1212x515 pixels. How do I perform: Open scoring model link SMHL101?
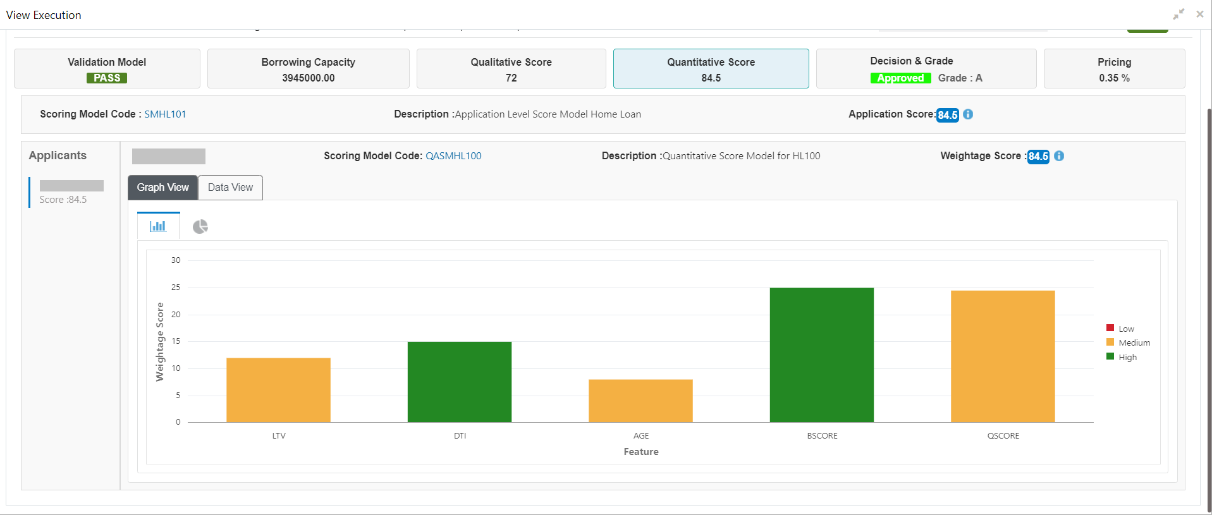tap(165, 114)
